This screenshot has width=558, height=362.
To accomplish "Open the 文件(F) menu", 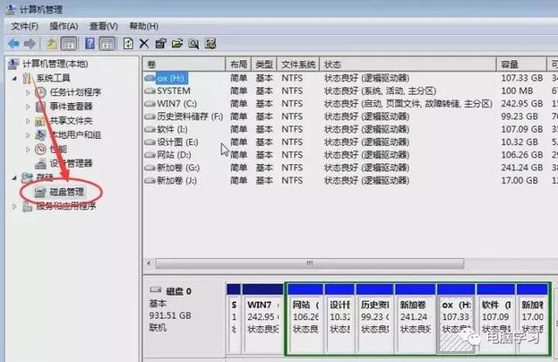I will click(x=24, y=26).
